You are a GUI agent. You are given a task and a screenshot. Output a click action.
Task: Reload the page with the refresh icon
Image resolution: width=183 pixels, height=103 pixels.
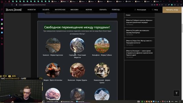(12, 5)
